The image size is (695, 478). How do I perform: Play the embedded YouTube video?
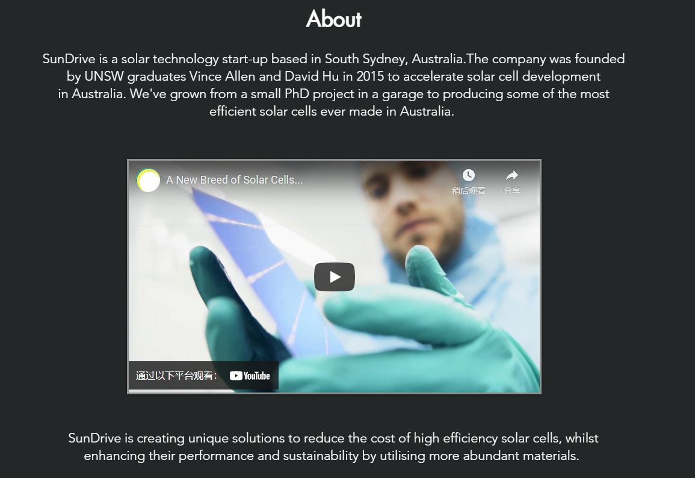pos(334,277)
